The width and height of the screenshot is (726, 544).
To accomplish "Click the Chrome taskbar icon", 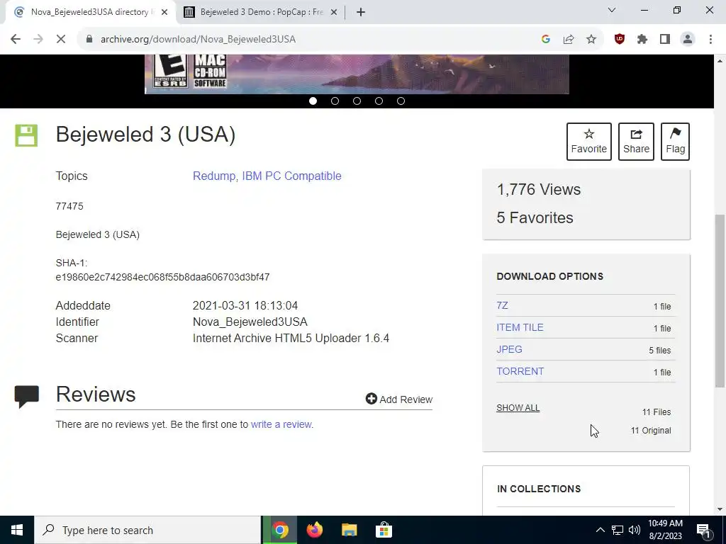I will (280, 530).
